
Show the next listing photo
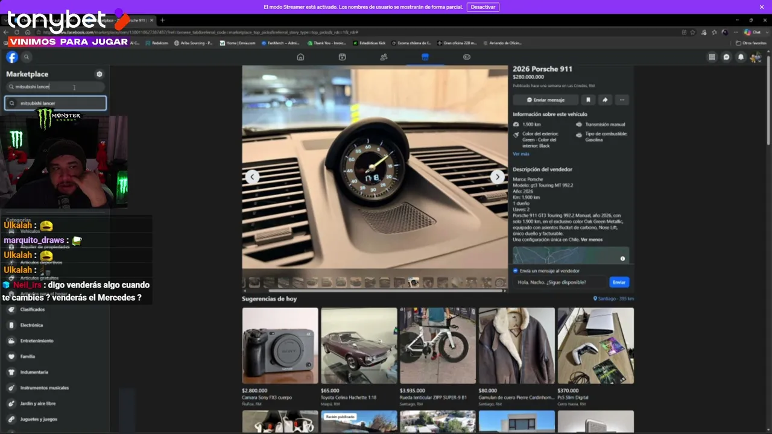(497, 177)
